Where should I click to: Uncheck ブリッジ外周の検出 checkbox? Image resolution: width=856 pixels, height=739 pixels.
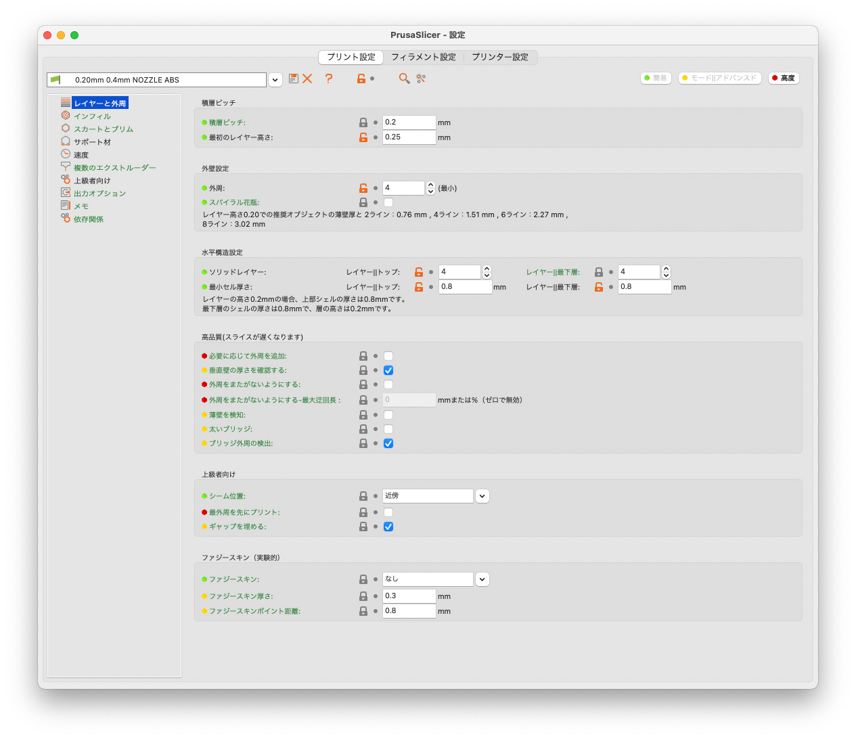[388, 443]
